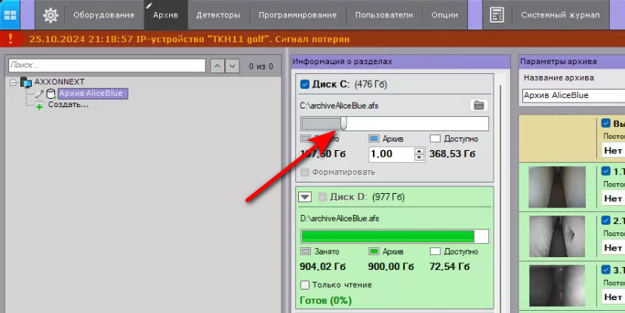Switch to the Детекторы tab

218,15
